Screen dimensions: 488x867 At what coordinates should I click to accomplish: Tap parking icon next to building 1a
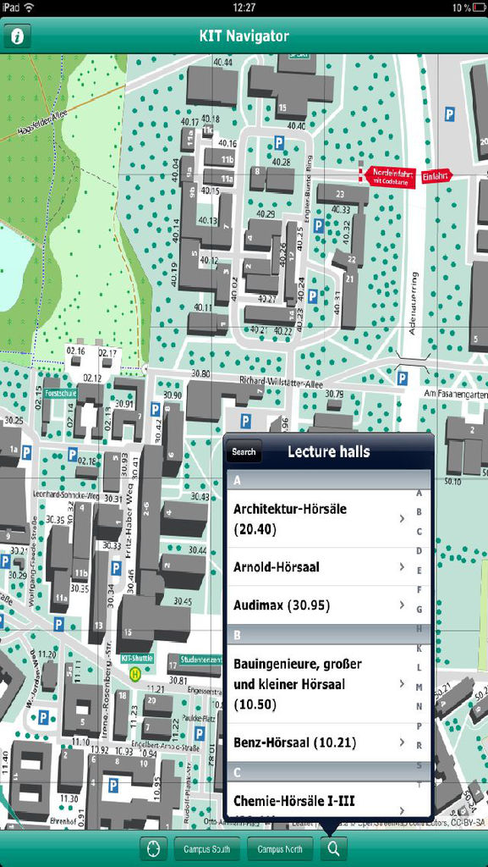(26, 454)
